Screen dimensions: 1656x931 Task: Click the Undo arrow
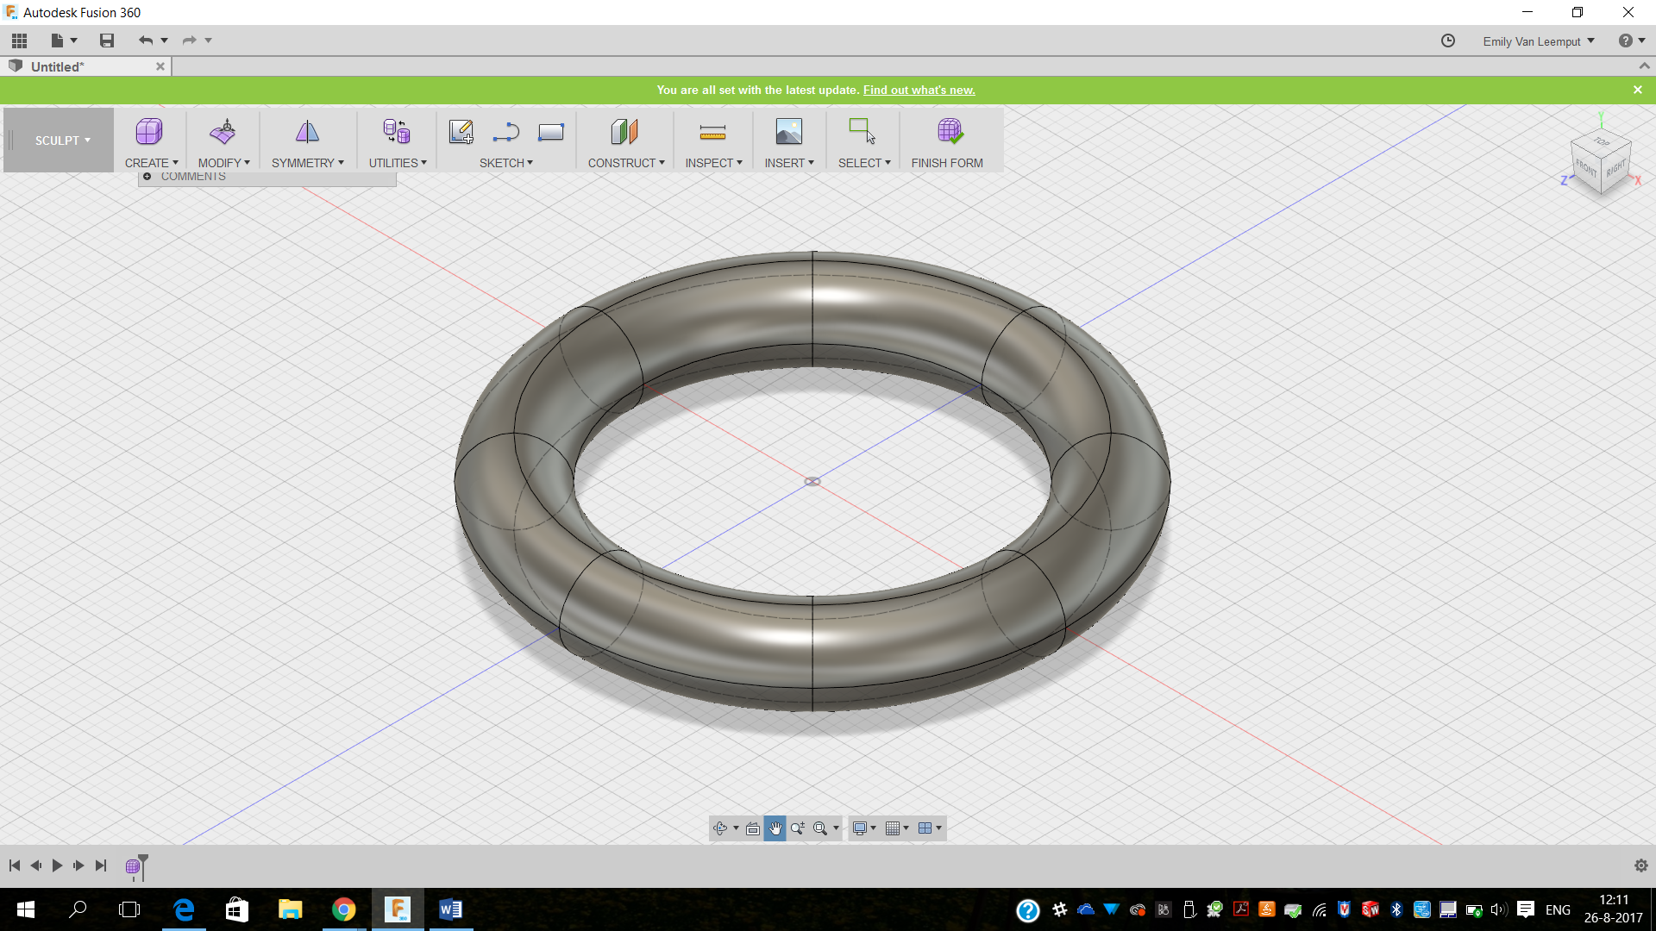coord(146,41)
